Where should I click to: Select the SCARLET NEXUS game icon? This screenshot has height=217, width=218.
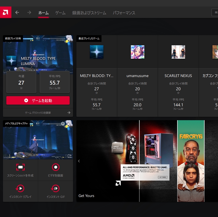coord(178,52)
